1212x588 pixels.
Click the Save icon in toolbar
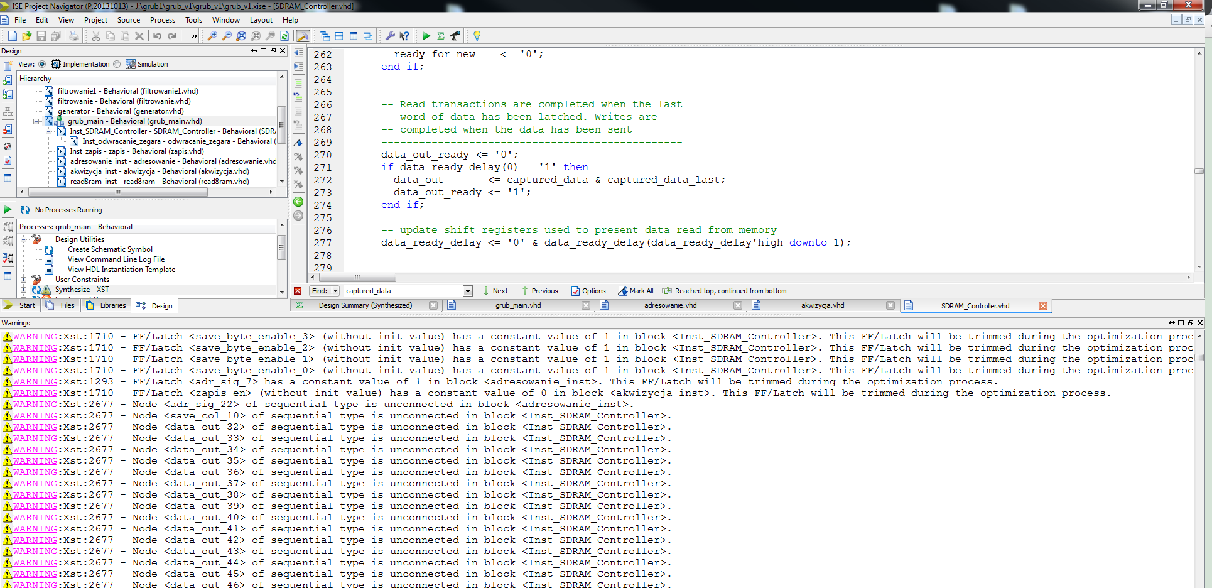click(41, 36)
